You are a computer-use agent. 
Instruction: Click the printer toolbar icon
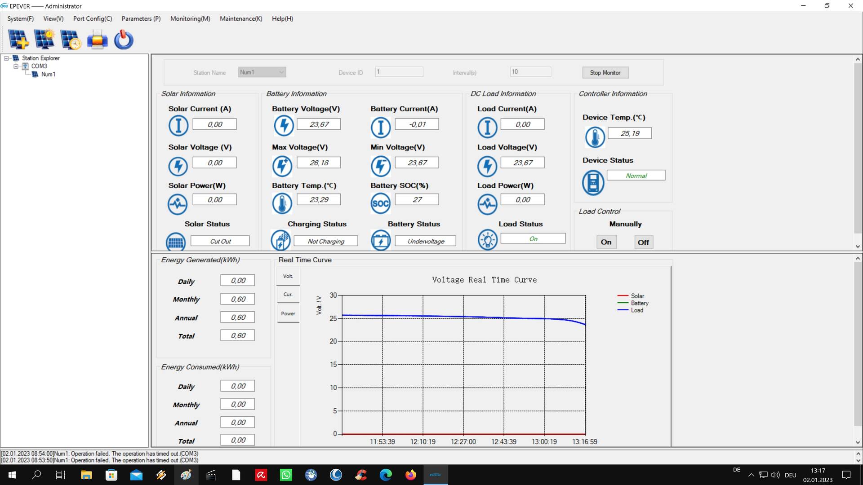click(x=97, y=40)
